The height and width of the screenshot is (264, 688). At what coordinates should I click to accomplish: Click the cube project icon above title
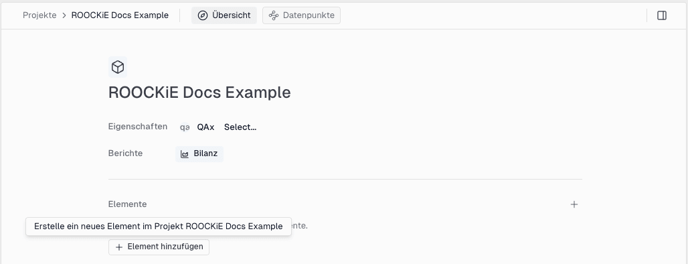coord(118,67)
